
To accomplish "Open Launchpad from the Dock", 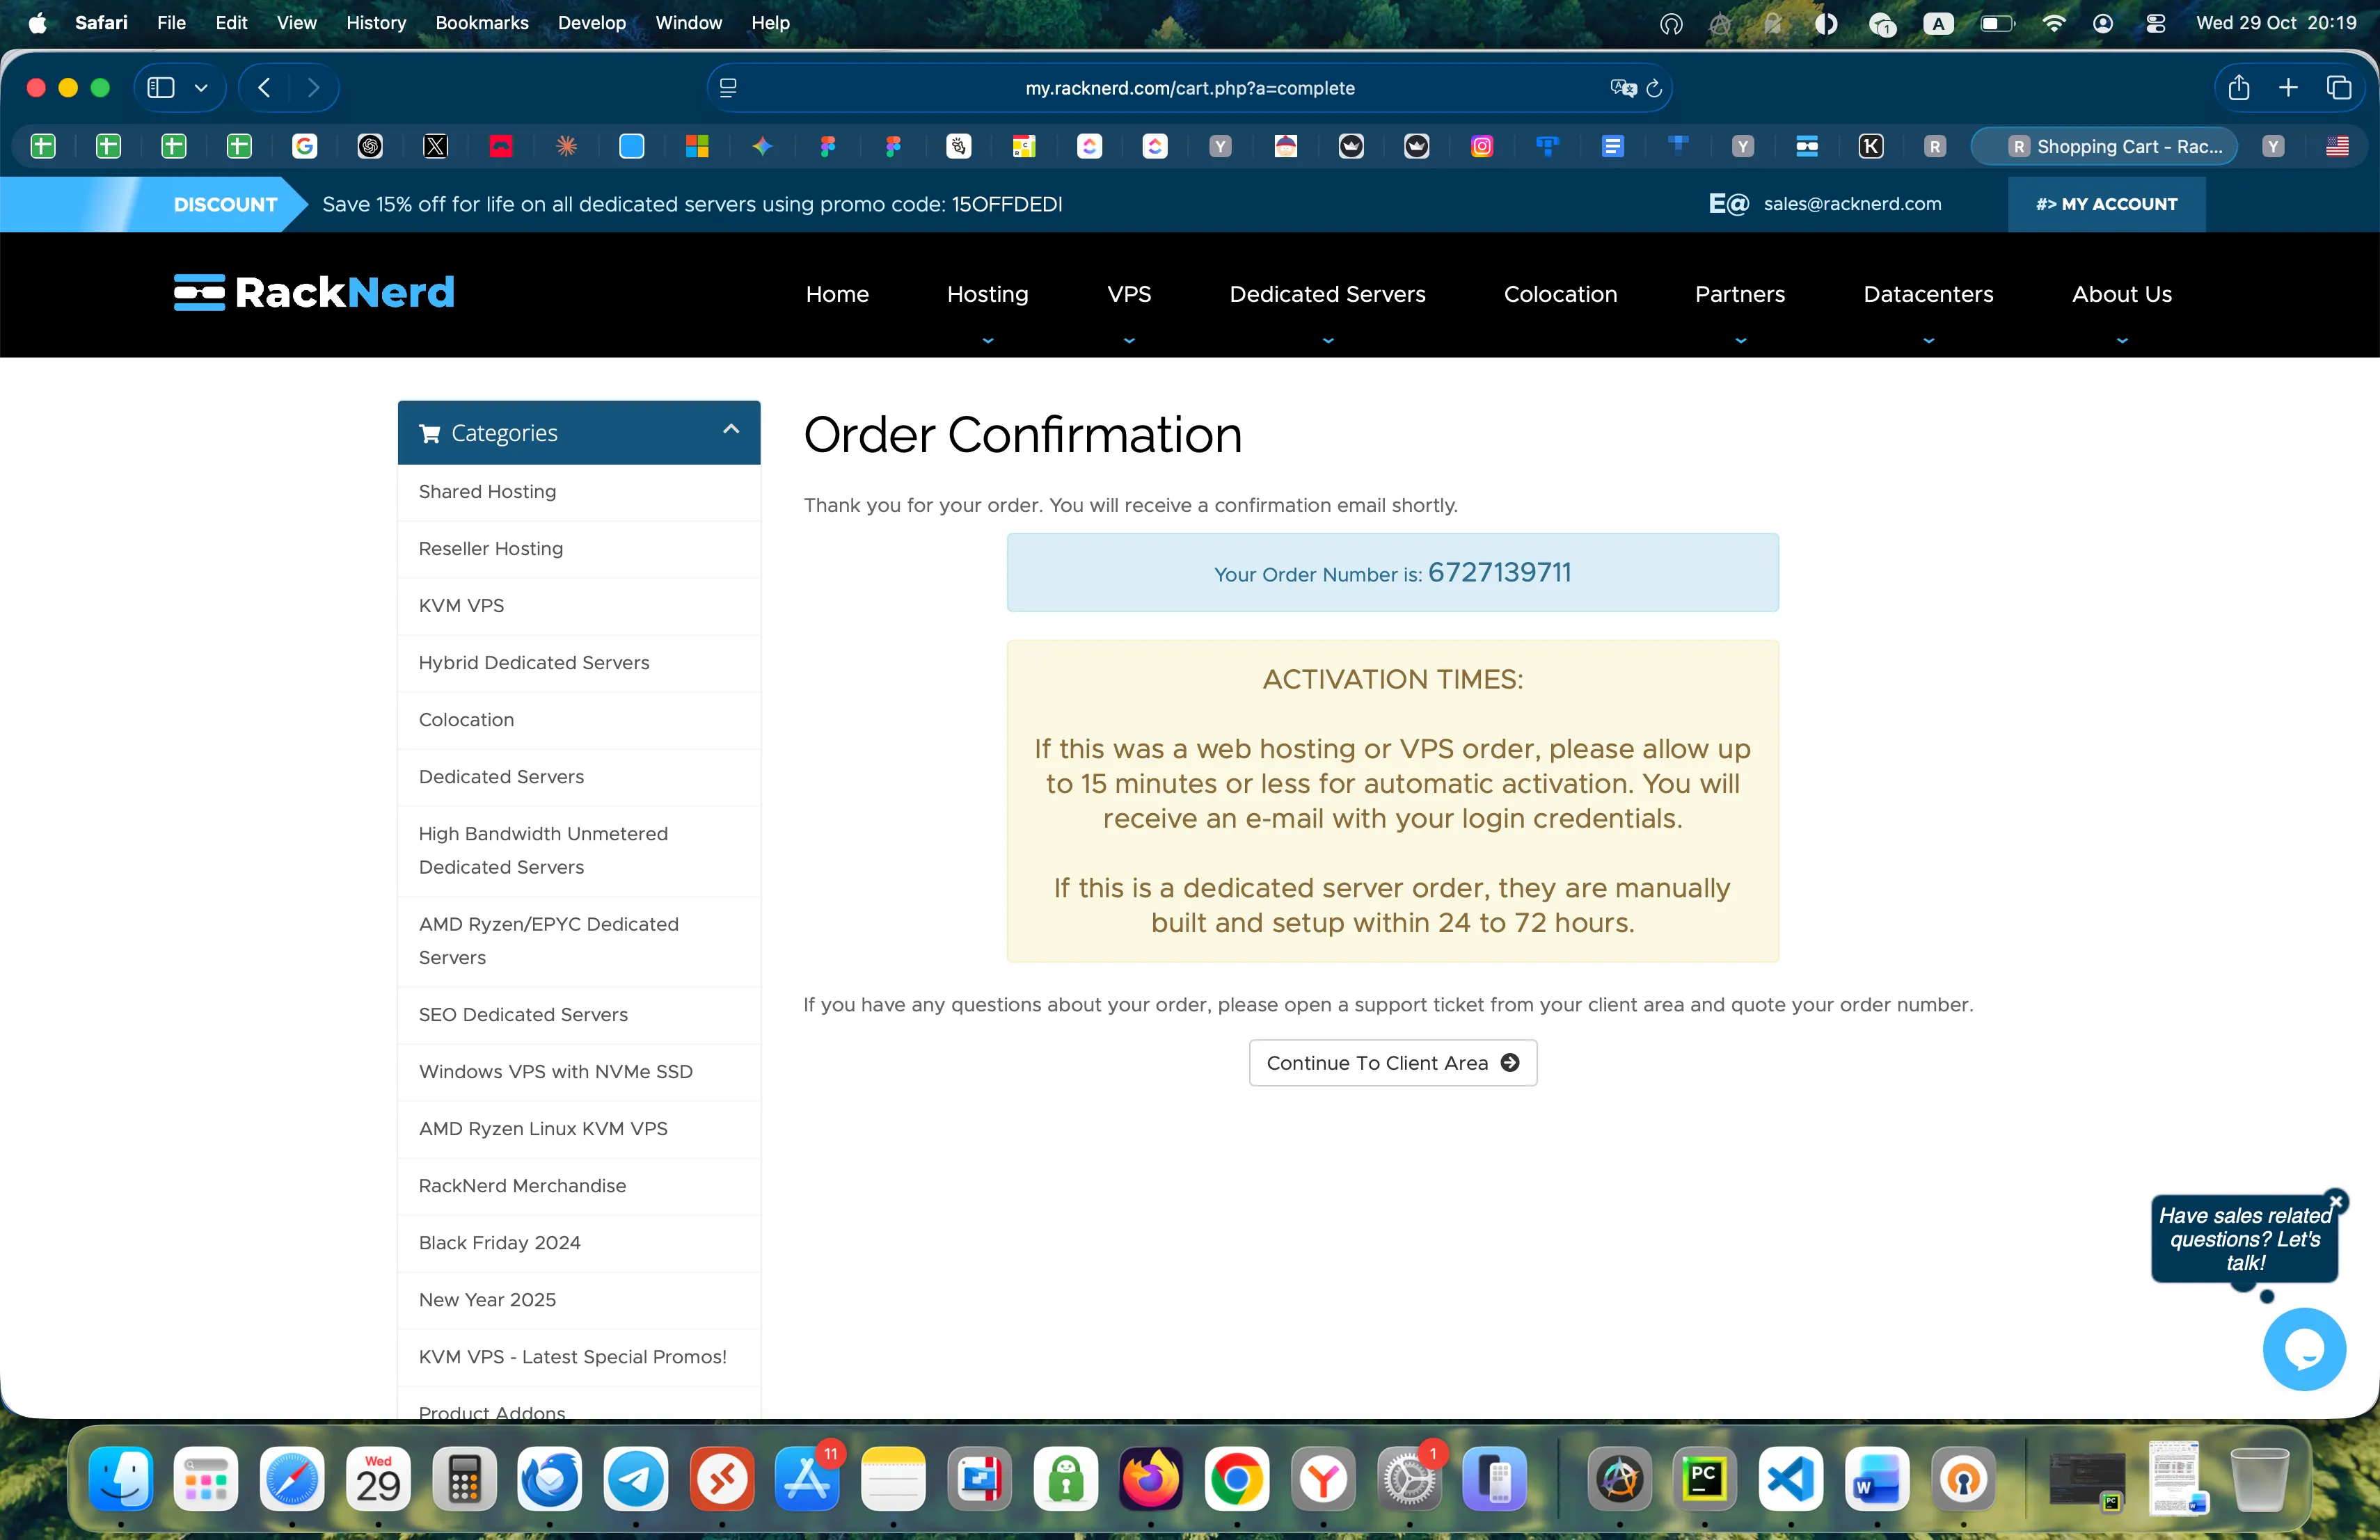I will point(206,1479).
